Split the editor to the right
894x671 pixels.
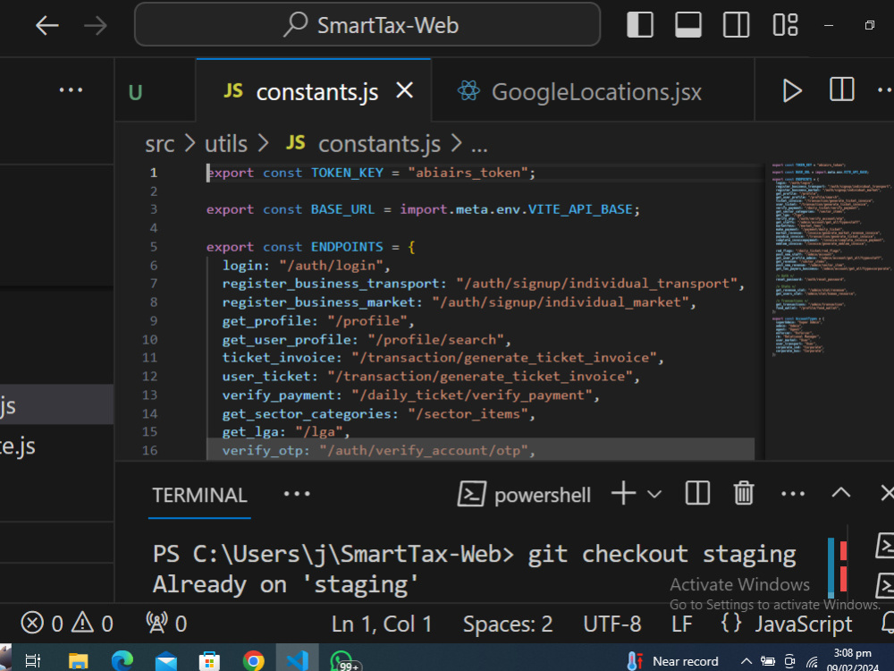pyautogui.click(x=841, y=90)
